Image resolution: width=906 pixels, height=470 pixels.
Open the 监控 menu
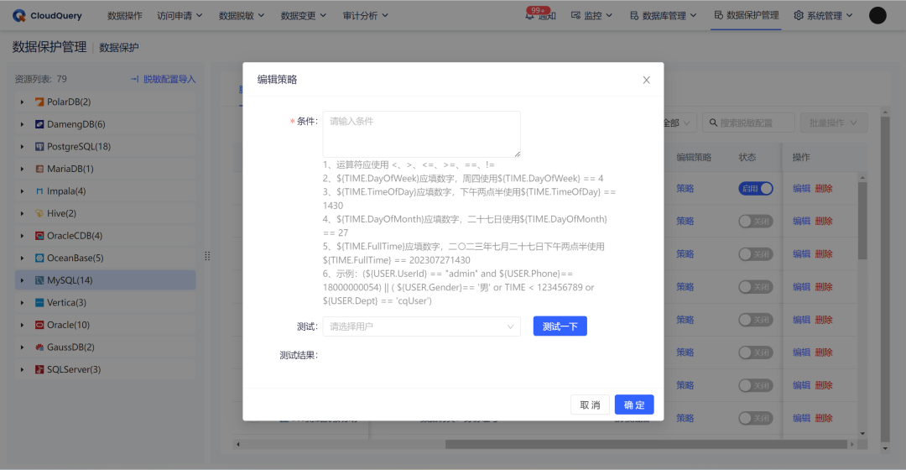(591, 16)
